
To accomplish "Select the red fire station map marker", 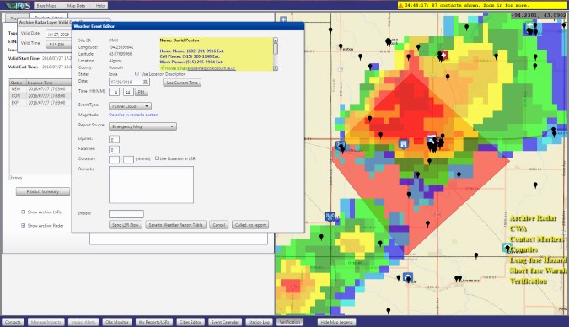I will tap(443, 55).
